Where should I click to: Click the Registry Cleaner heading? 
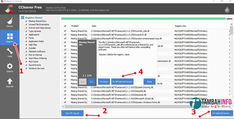pyautogui.click(x=34, y=18)
